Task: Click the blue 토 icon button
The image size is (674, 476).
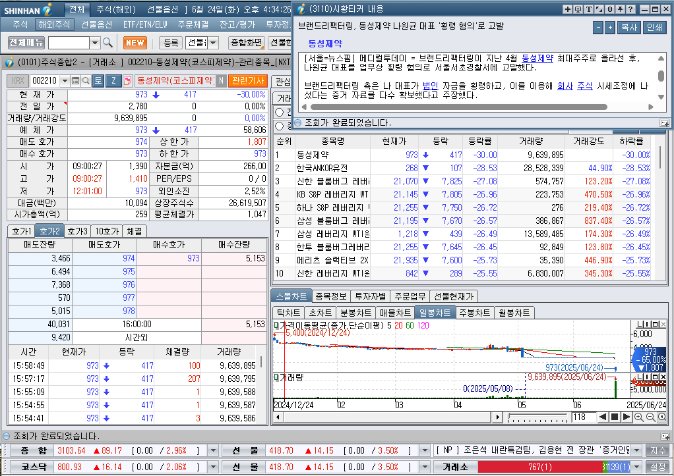Action: 98,80
